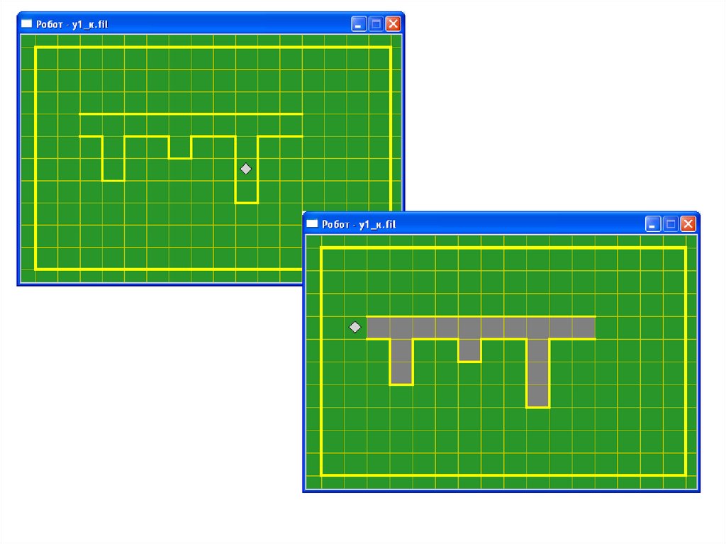
Task: Click the back window title bar icon
Action: (x=27, y=23)
